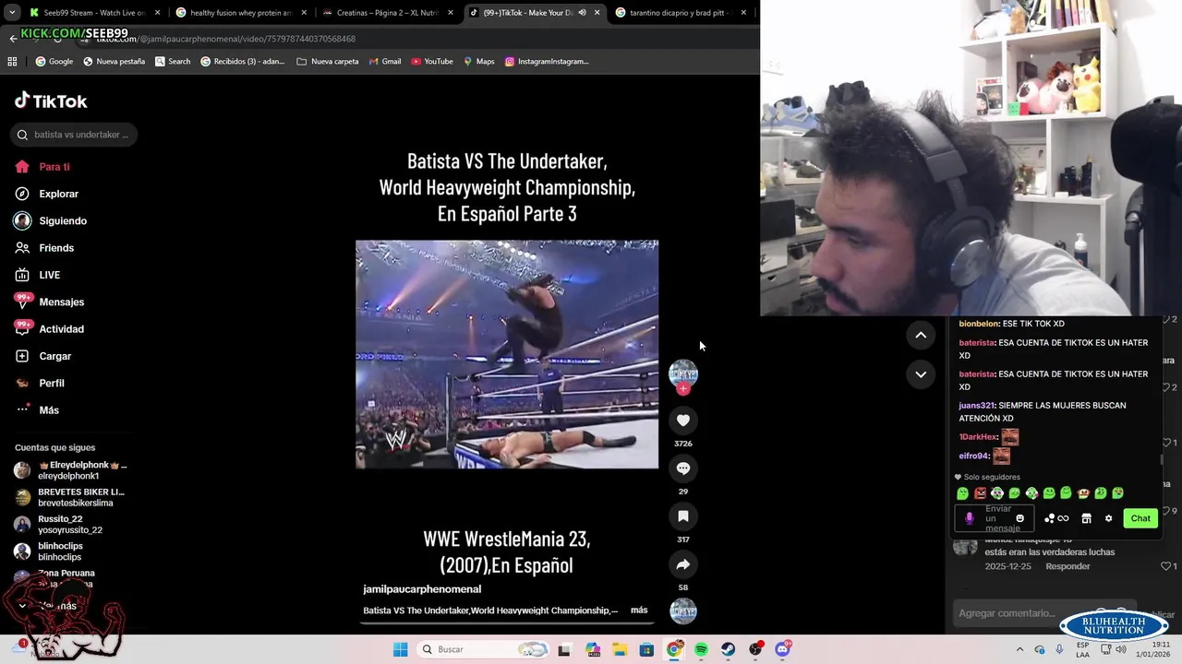1182x664 pixels.
Task: Bookmark the TikTok video
Action: pyautogui.click(x=683, y=516)
